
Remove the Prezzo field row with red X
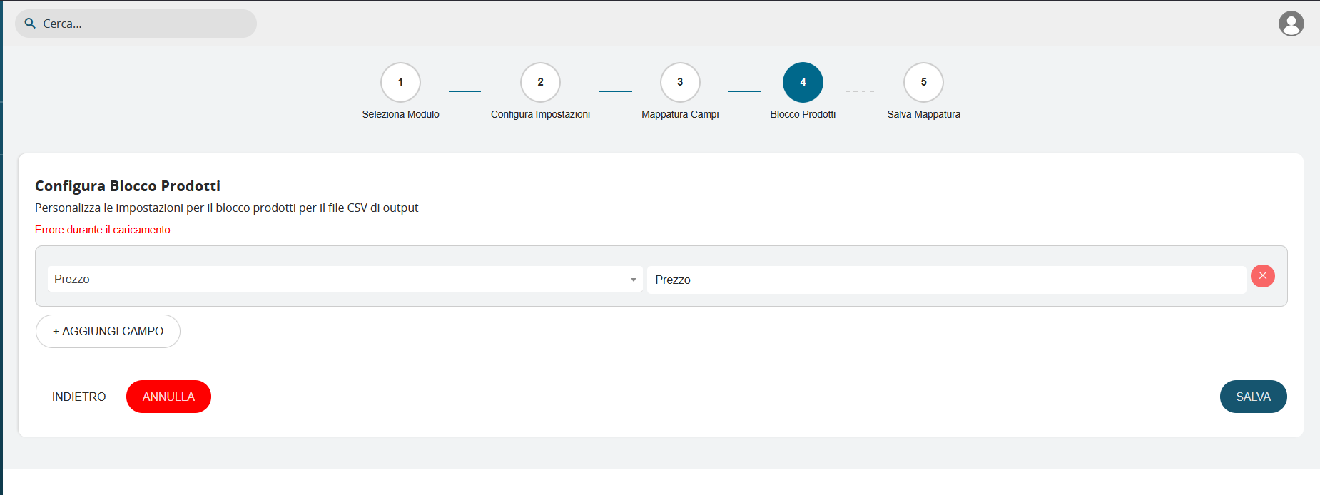1262,276
